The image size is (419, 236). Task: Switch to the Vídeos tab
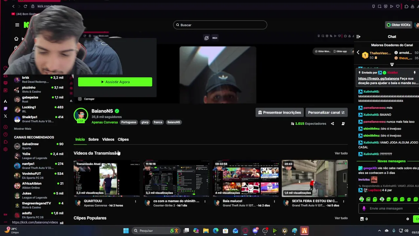[108, 140]
